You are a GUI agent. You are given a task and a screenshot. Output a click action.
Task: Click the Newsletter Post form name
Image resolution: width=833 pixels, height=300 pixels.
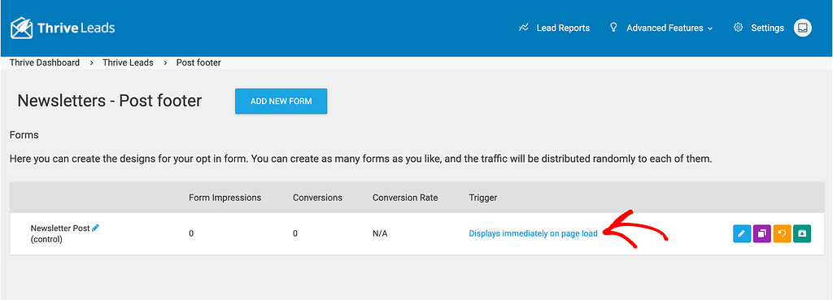tap(60, 228)
